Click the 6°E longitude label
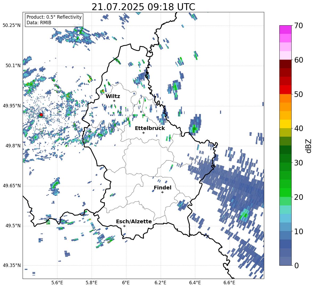 click(x=126, y=283)
